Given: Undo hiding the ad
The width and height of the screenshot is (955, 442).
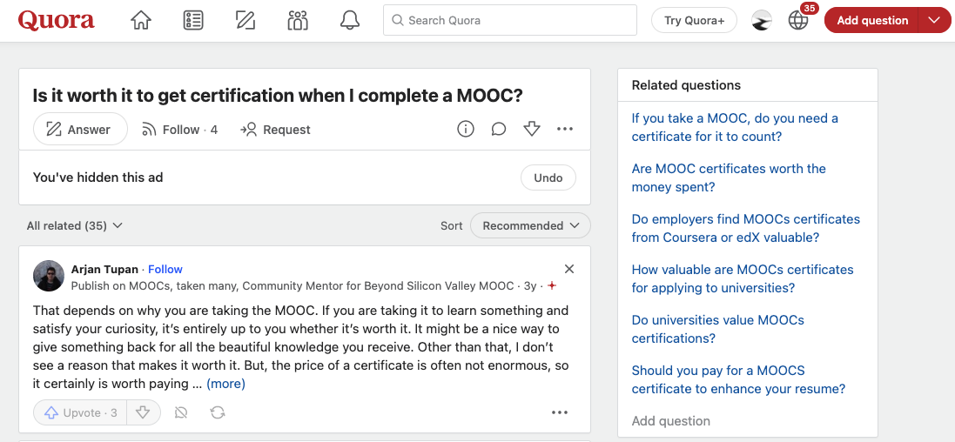Looking at the screenshot, I should click(548, 177).
